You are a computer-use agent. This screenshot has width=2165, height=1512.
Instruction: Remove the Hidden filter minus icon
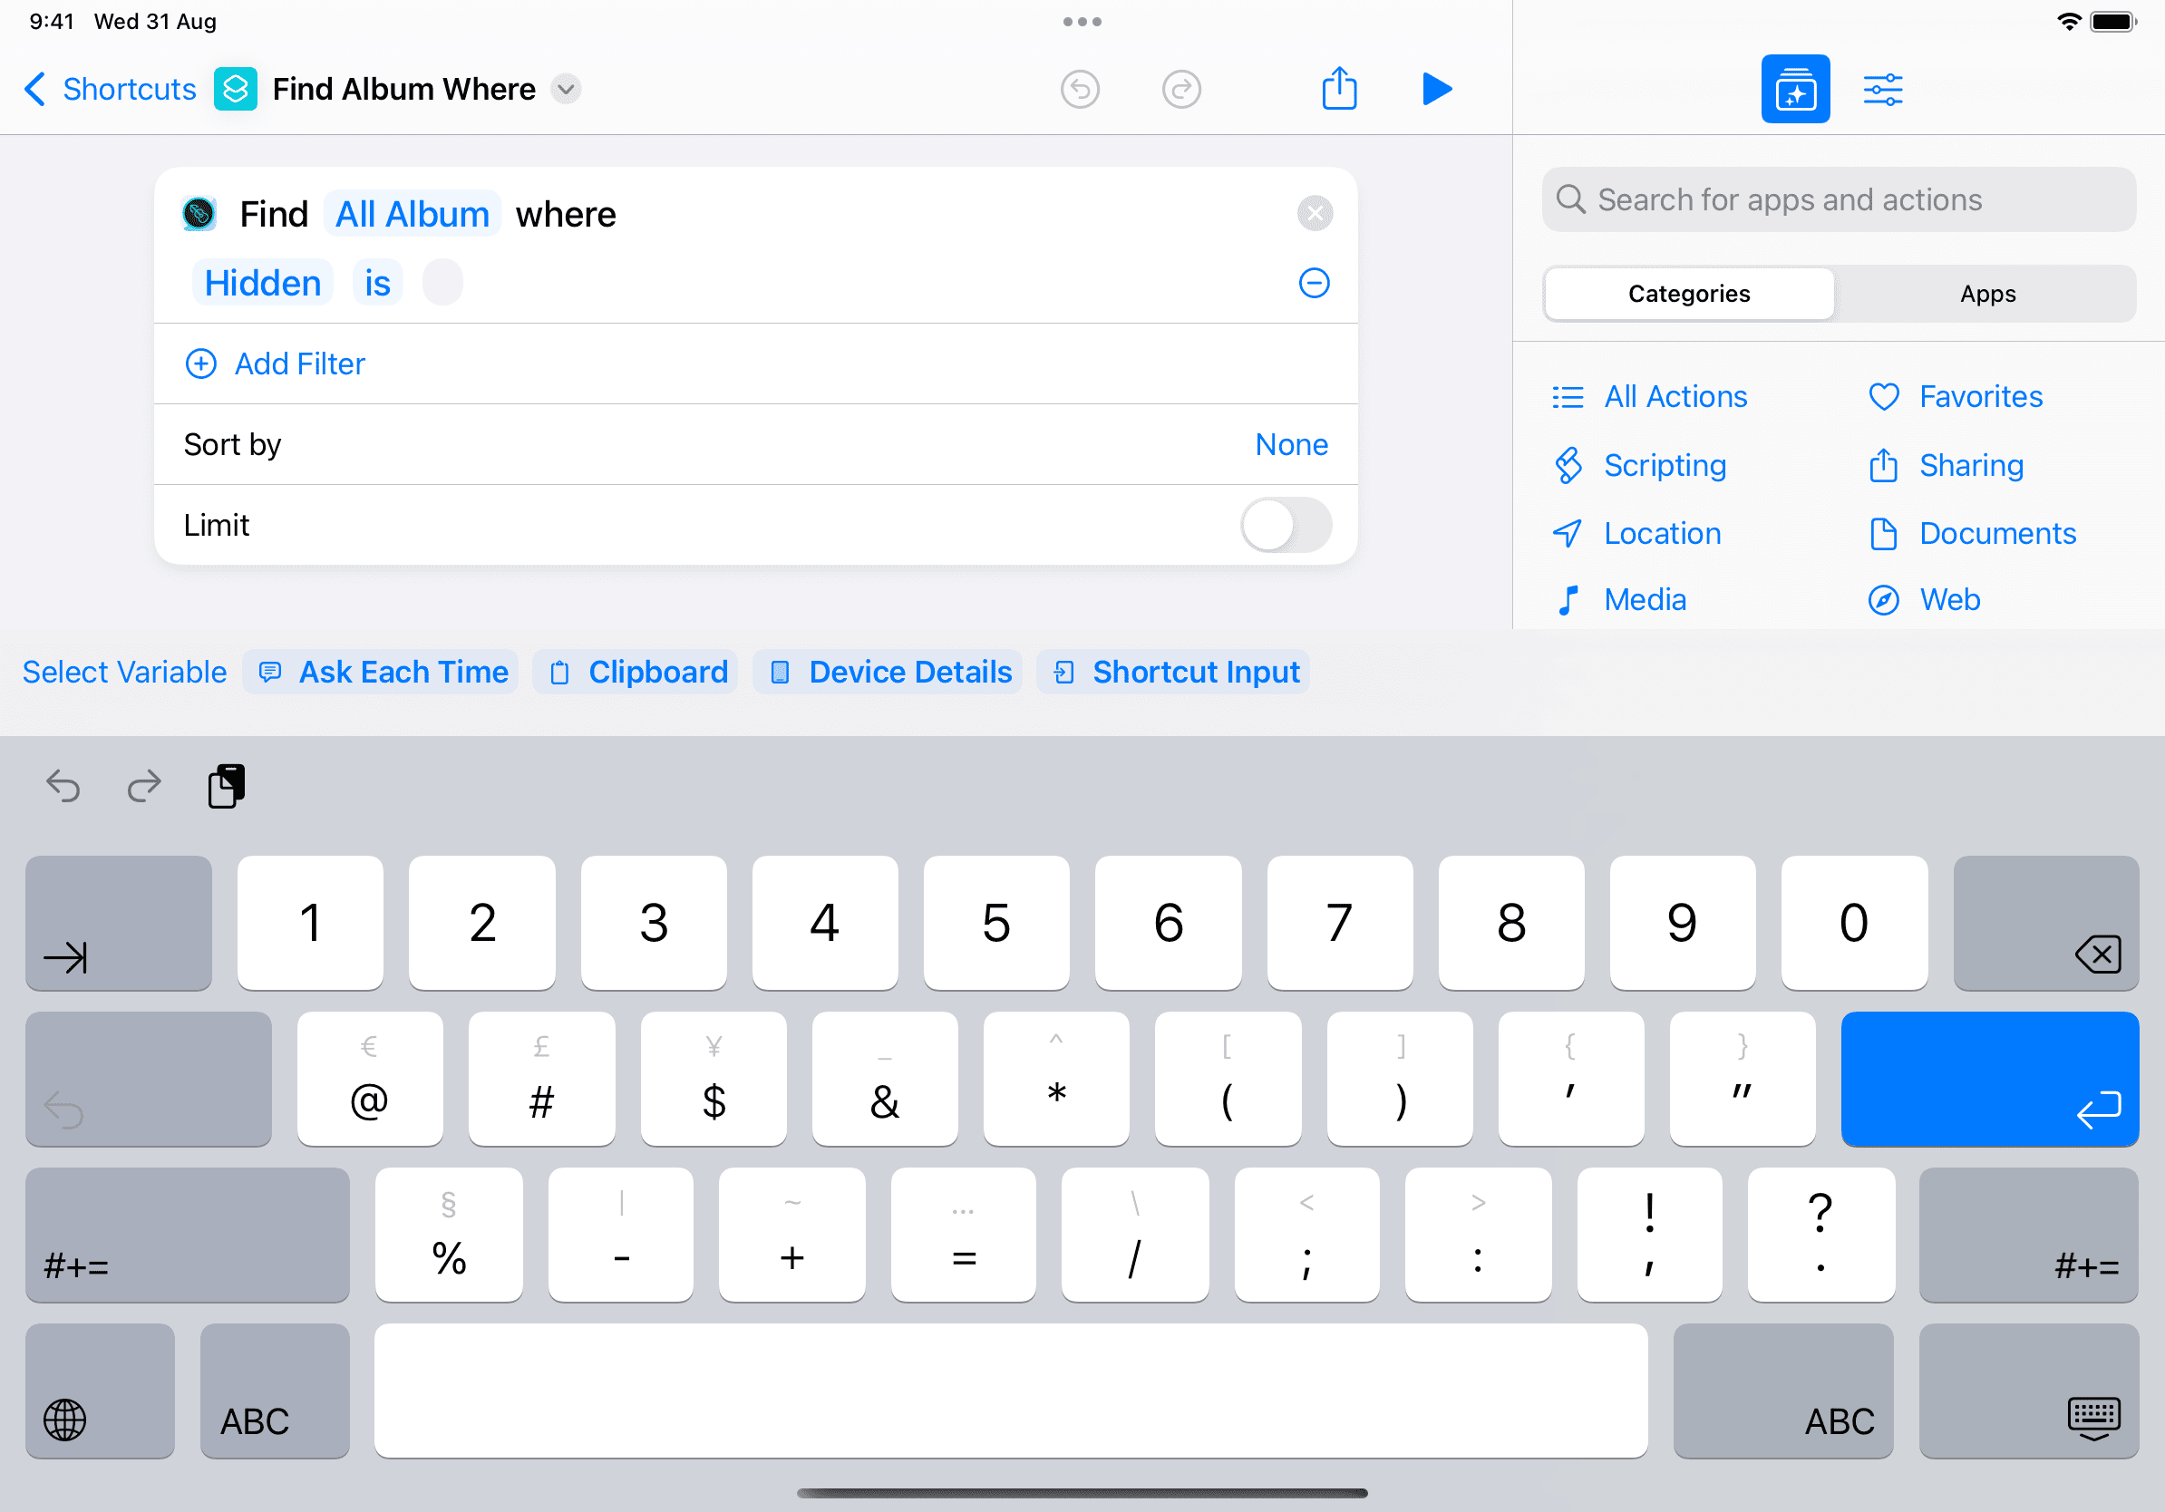point(1314,283)
